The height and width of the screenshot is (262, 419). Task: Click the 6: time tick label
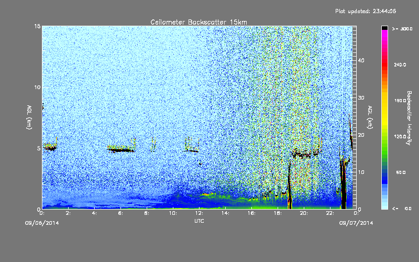tap(120, 213)
